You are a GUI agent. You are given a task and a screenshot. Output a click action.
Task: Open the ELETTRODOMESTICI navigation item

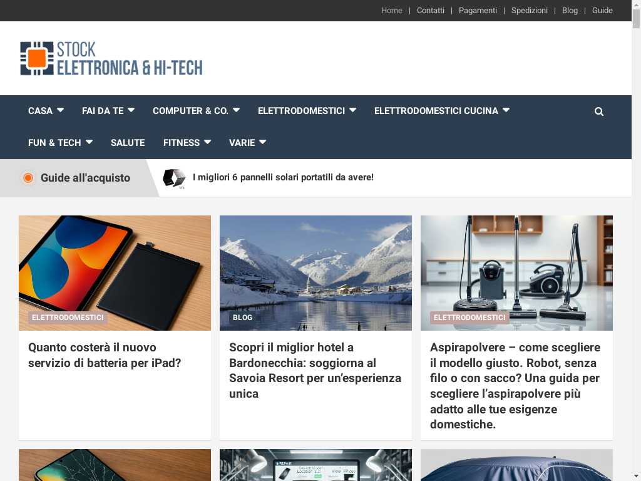pos(307,111)
